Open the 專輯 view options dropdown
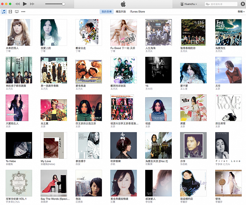The width and height of the screenshot is (246, 205). [x=241, y=12]
